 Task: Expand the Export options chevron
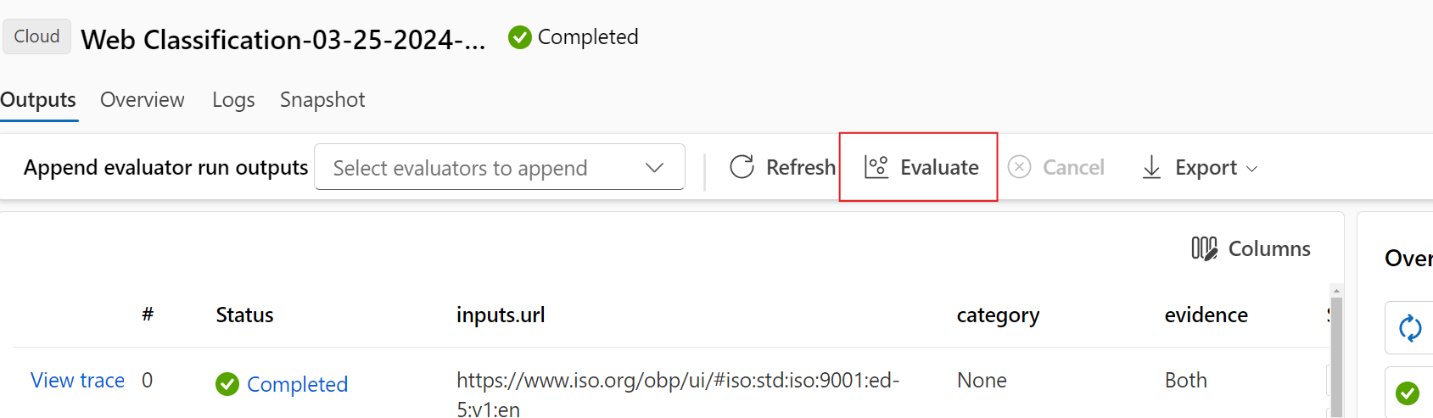click(x=1251, y=169)
